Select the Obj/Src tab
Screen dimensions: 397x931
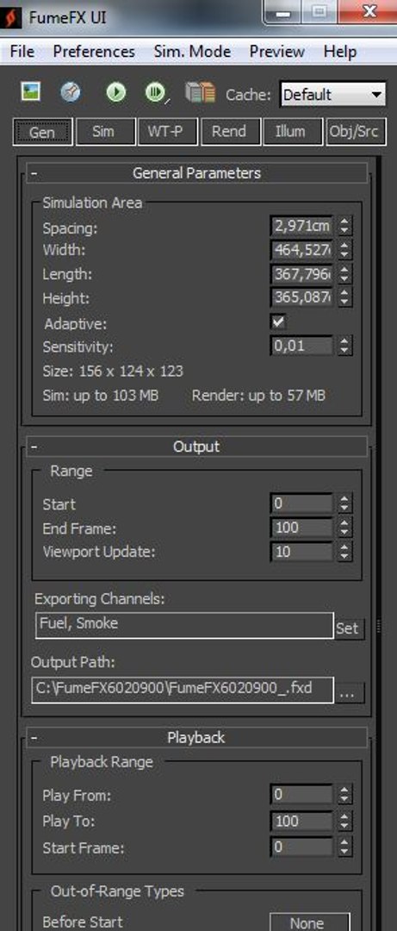(x=356, y=132)
